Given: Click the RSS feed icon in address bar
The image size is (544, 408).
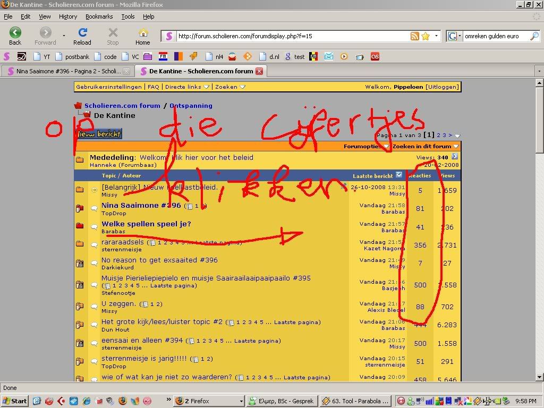Looking at the screenshot, I should (x=414, y=36).
